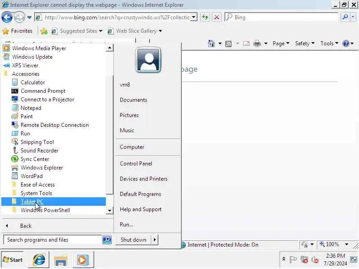The height and width of the screenshot is (269, 359).
Task: Open Help and Support
Action: tap(140, 209)
